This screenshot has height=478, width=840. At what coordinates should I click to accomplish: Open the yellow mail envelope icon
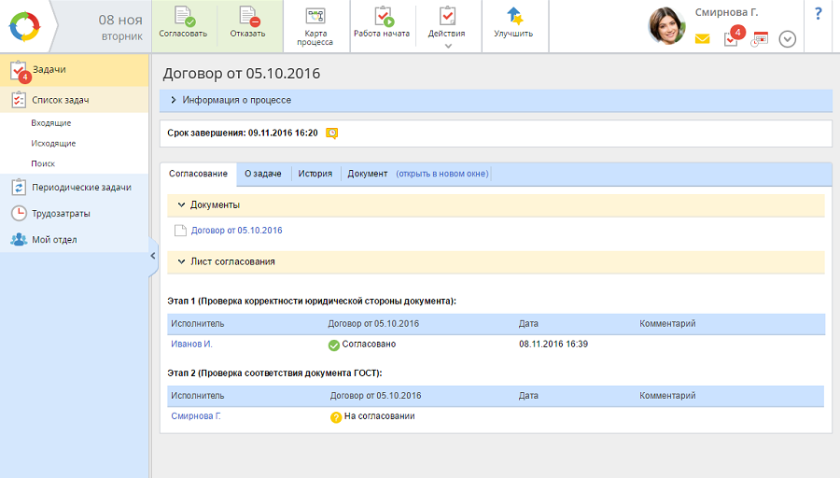pos(702,39)
